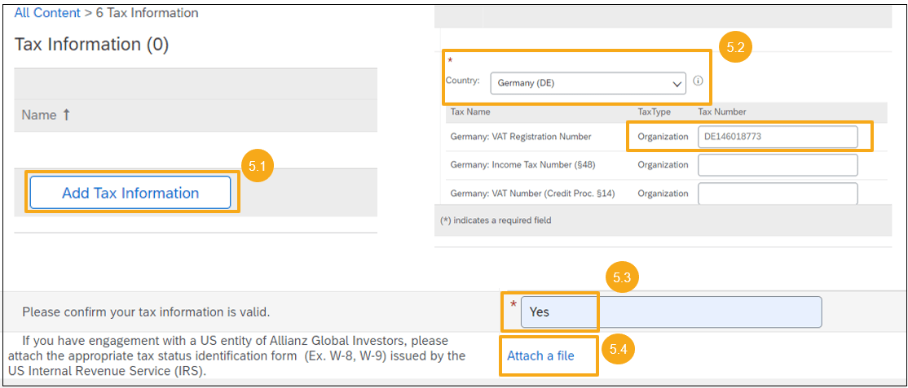Select the Germany: VAT Registration Number row label

tap(521, 137)
